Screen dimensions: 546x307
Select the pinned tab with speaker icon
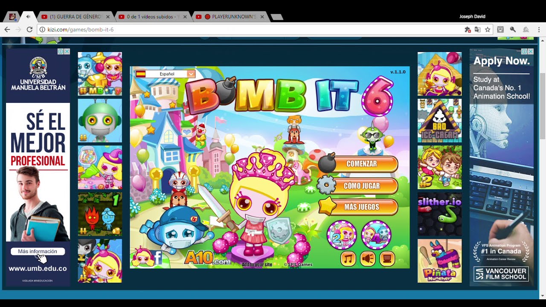tap(28, 17)
